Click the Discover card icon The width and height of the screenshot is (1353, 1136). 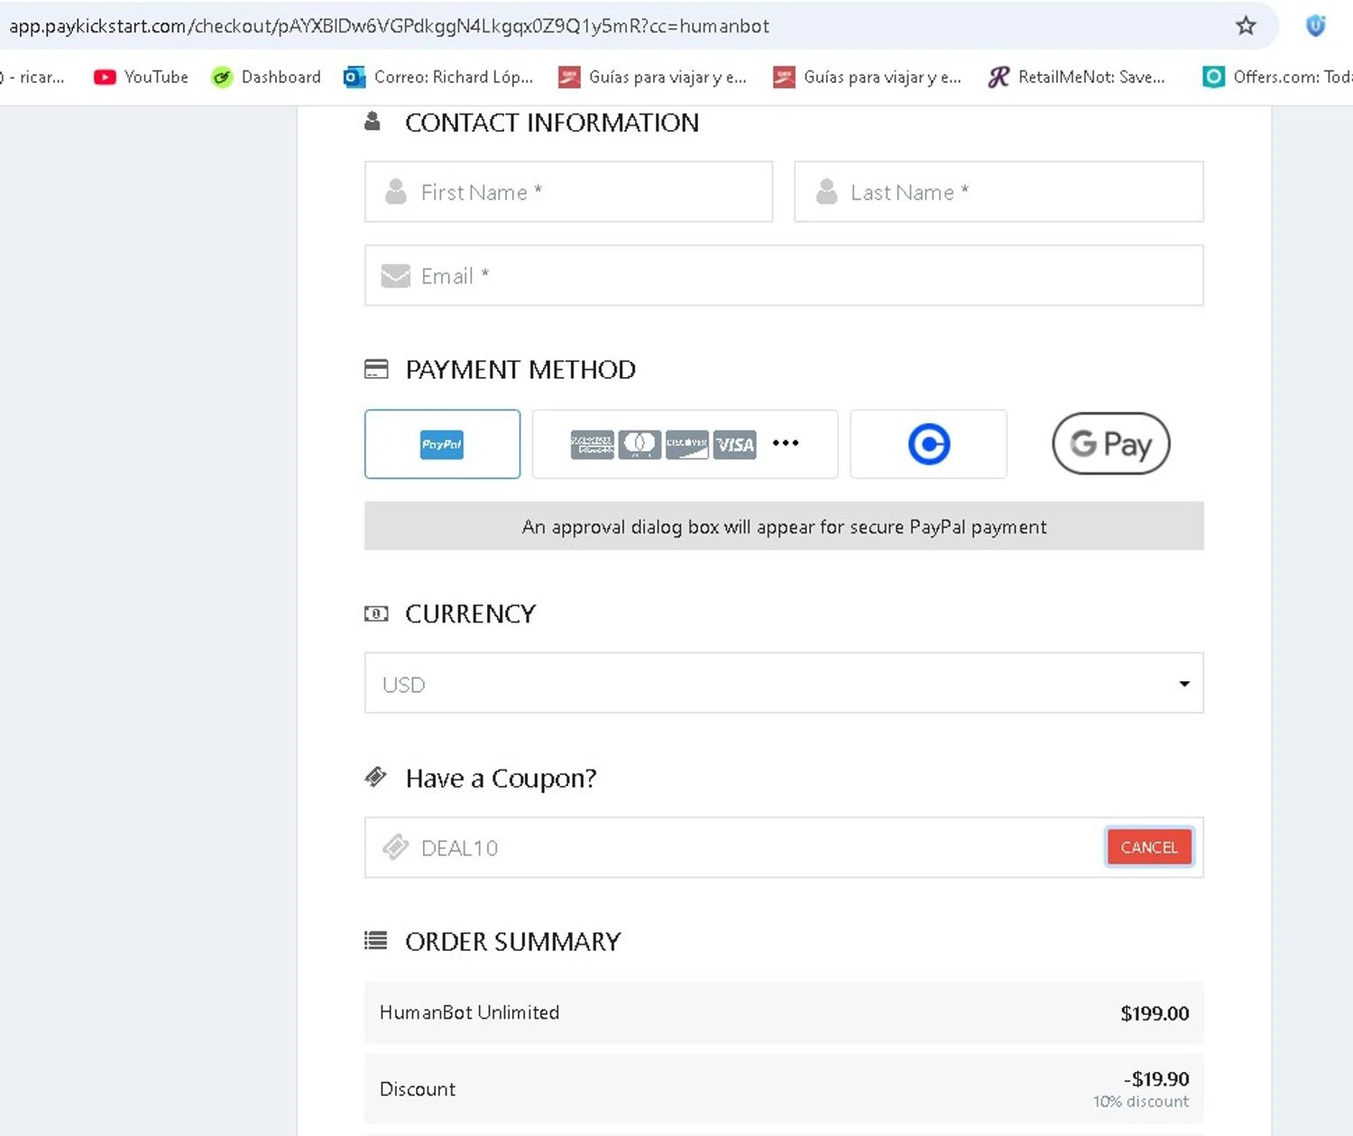[687, 444]
